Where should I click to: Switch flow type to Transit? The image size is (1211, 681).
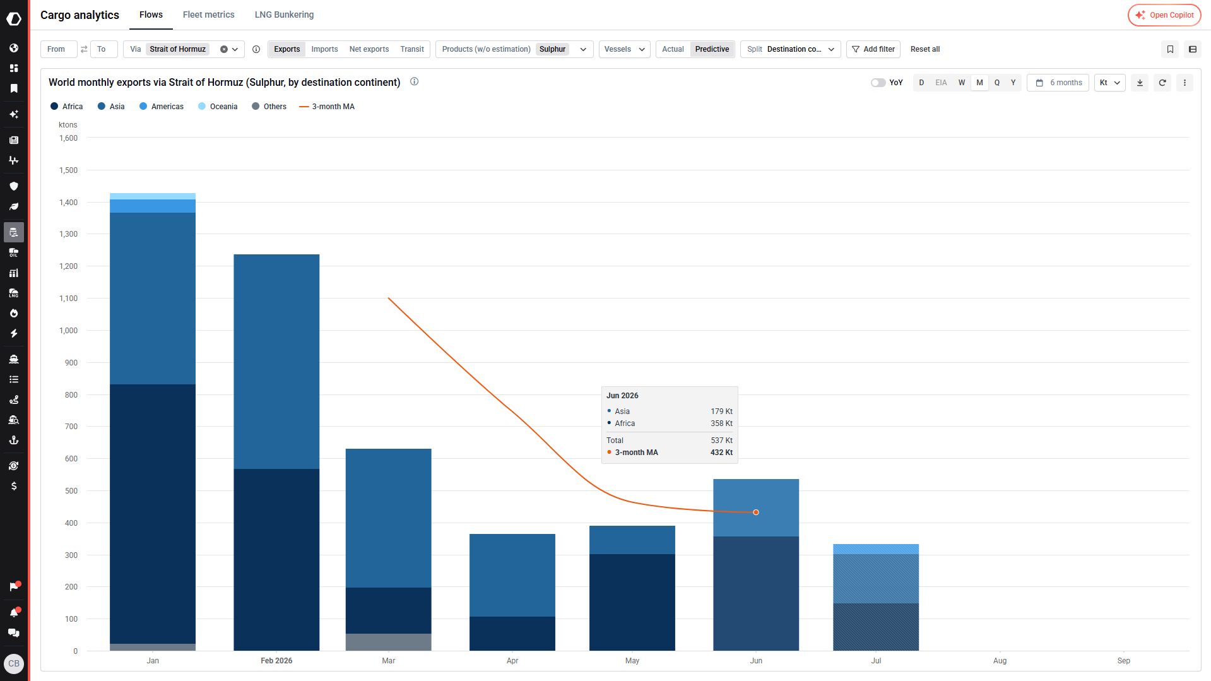coord(412,49)
